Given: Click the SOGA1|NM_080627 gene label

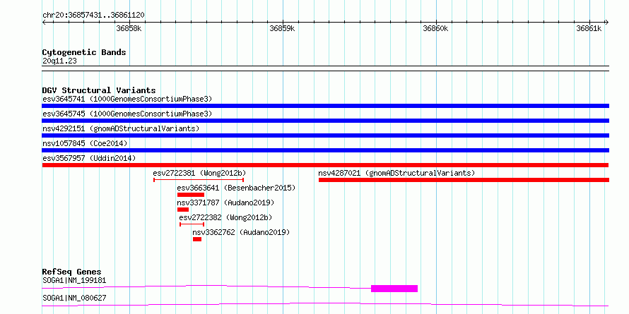Looking at the screenshot, I should click(74, 298).
